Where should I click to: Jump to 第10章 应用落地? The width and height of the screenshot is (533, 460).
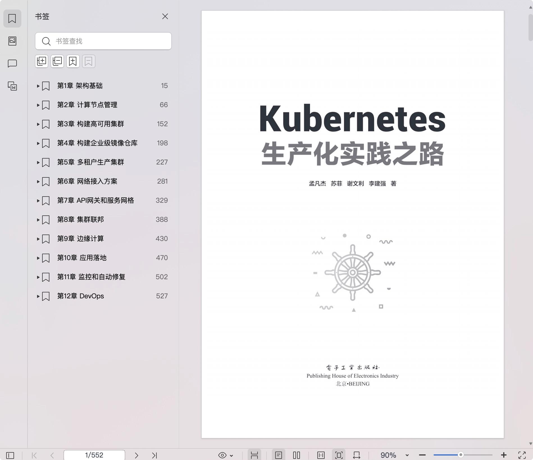(82, 258)
